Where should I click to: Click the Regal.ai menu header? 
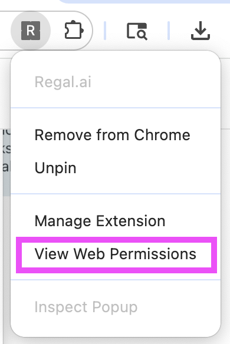pyautogui.click(x=63, y=82)
